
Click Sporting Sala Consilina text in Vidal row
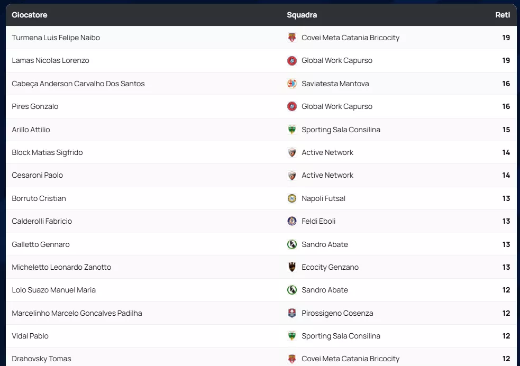(341, 336)
